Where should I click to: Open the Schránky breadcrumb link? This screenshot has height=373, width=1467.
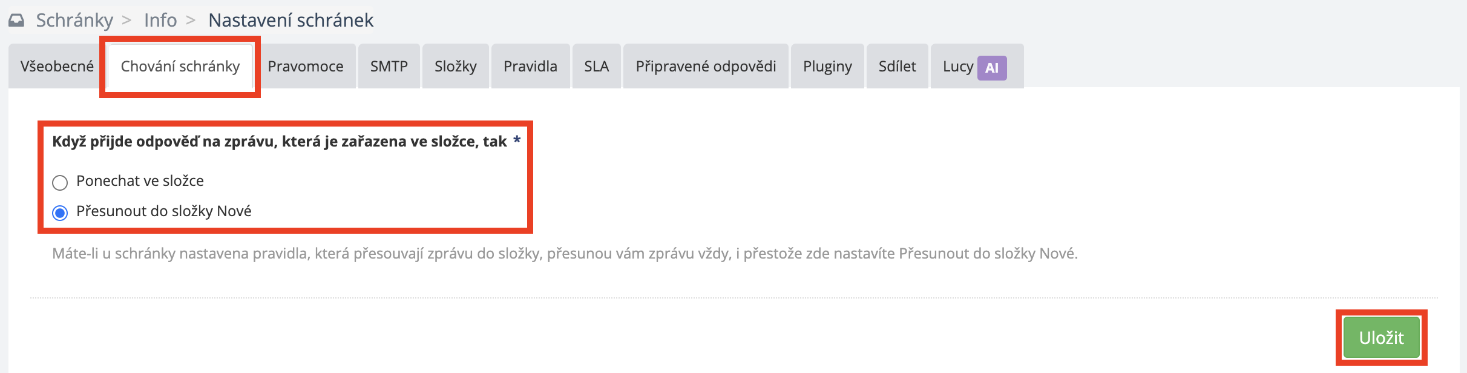tap(74, 19)
